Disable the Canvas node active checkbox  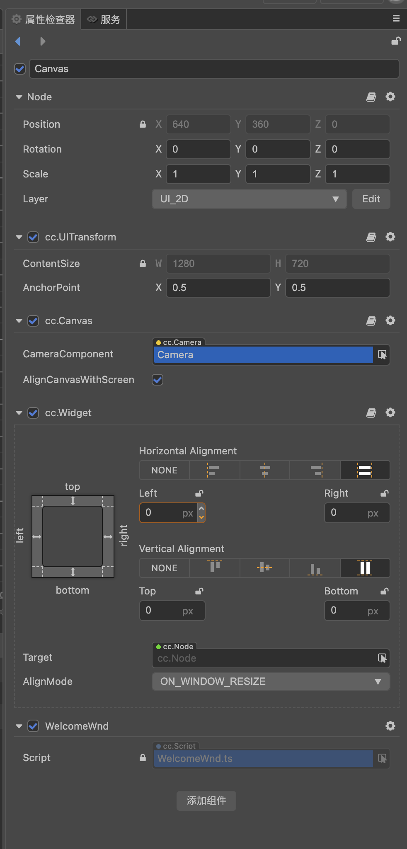(20, 69)
